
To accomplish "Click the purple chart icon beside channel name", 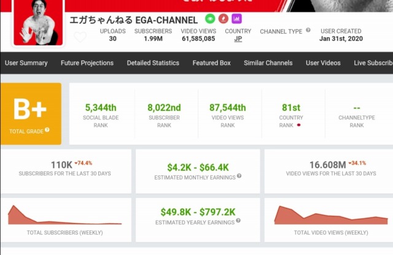I will pyautogui.click(x=236, y=19).
